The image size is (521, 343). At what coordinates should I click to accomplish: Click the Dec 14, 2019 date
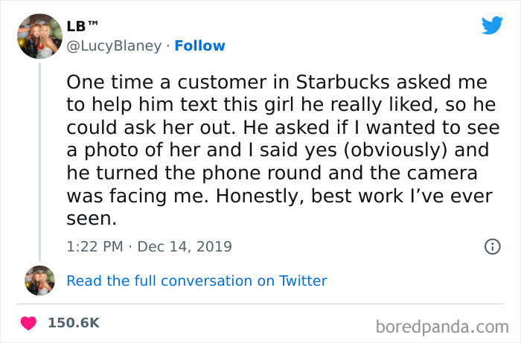(x=185, y=246)
